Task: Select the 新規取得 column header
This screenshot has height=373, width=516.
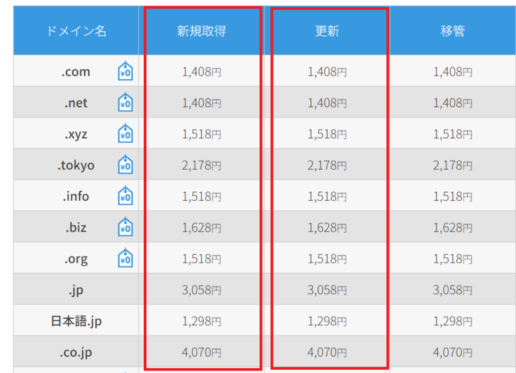Action: (201, 31)
